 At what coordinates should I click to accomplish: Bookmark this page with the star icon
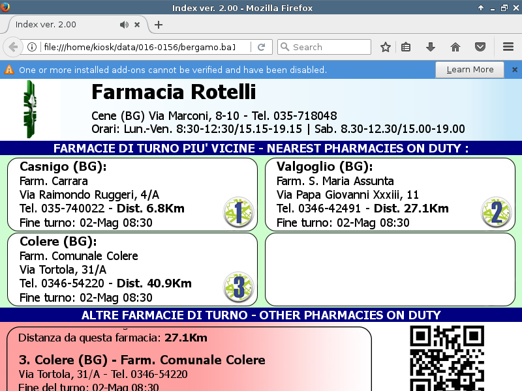point(386,47)
